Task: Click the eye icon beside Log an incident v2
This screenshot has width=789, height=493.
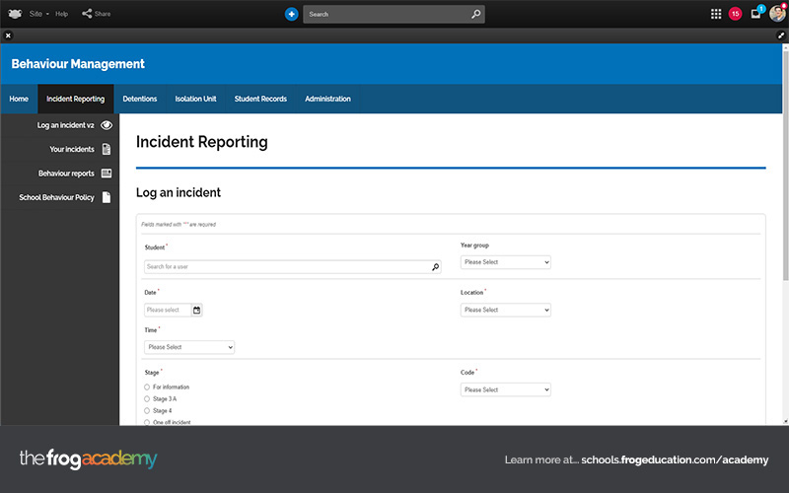Action: pyautogui.click(x=107, y=125)
